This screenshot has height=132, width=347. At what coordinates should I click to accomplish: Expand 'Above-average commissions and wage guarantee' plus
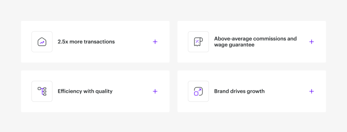pos(312,42)
